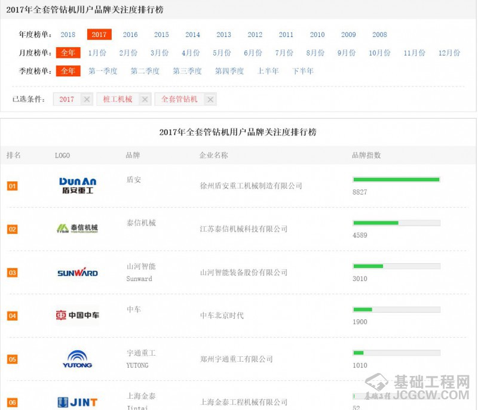This screenshot has width=478, height=410.
Task: Select 上半年 half-year ranking
Action: pos(268,71)
